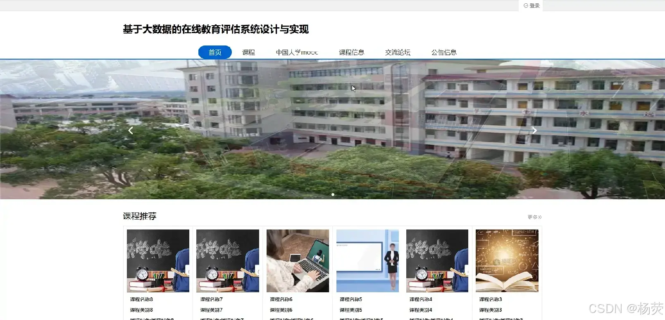Screen dimensions: 665x320
Task: Open the 课程名称3 book thumbnail
Action: click(x=507, y=261)
